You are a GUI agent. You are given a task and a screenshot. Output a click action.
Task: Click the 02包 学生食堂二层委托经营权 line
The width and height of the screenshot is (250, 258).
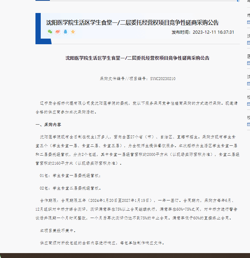pos(70,188)
